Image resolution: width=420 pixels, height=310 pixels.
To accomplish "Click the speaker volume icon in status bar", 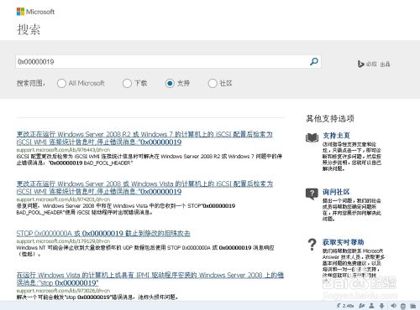I will click(393, 306).
